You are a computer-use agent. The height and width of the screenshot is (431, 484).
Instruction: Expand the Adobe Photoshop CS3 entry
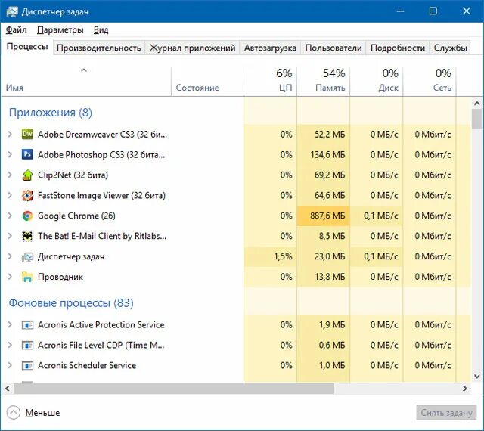[10, 155]
